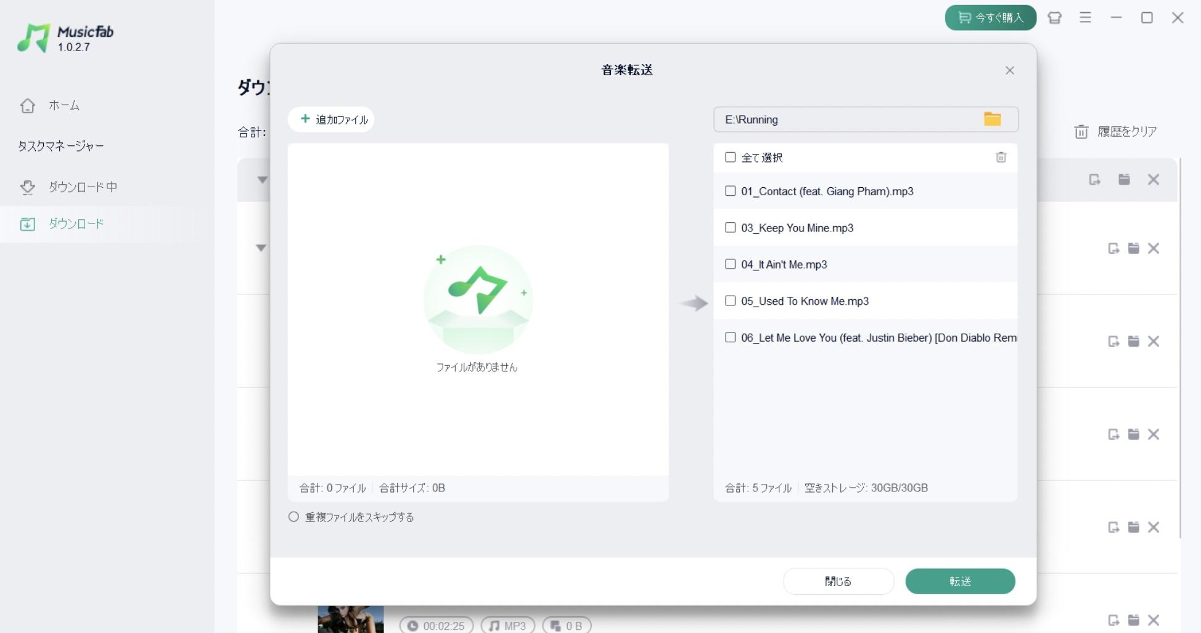
Task: Click the 0 B size badge
Action: coord(567,626)
